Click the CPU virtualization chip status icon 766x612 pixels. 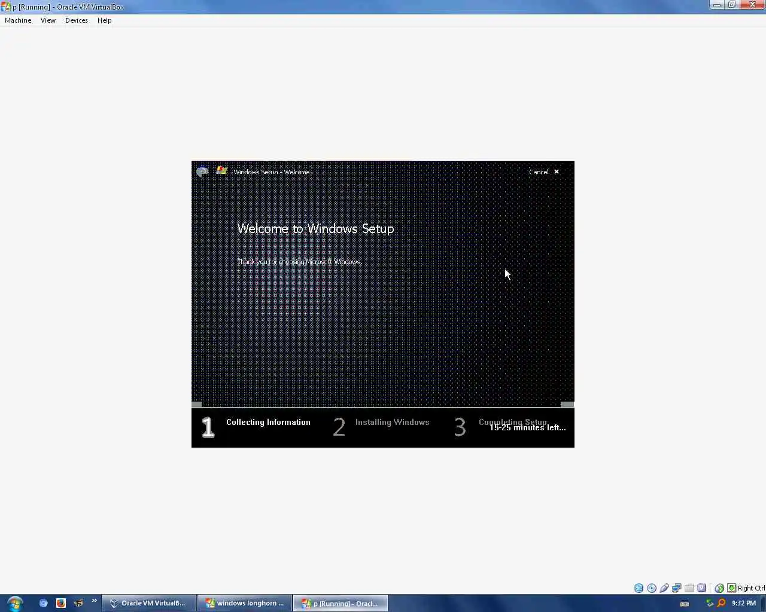(x=702, y=588)
